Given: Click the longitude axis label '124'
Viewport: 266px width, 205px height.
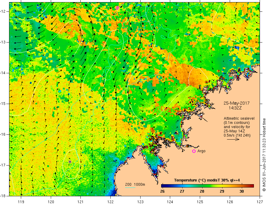Looking at the screenshot, I should pos(170,202).
